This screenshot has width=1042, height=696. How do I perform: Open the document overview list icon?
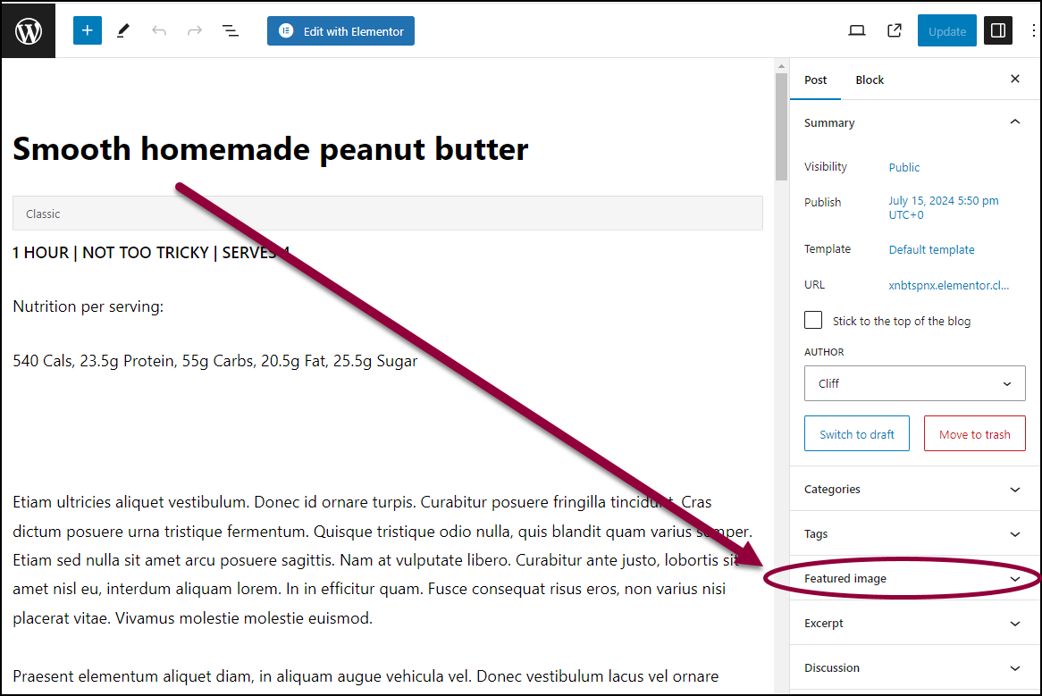[x=231, y=30]
